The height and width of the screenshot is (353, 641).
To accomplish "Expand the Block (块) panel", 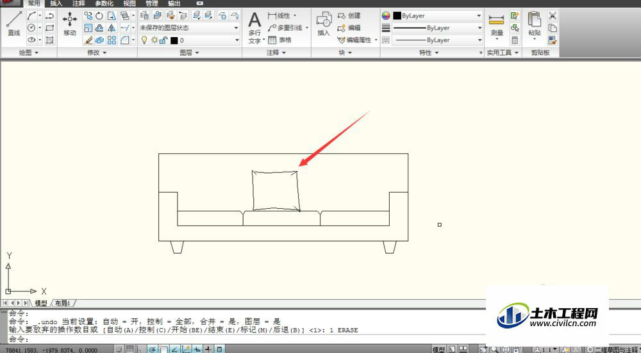I will tap(345, 53).
